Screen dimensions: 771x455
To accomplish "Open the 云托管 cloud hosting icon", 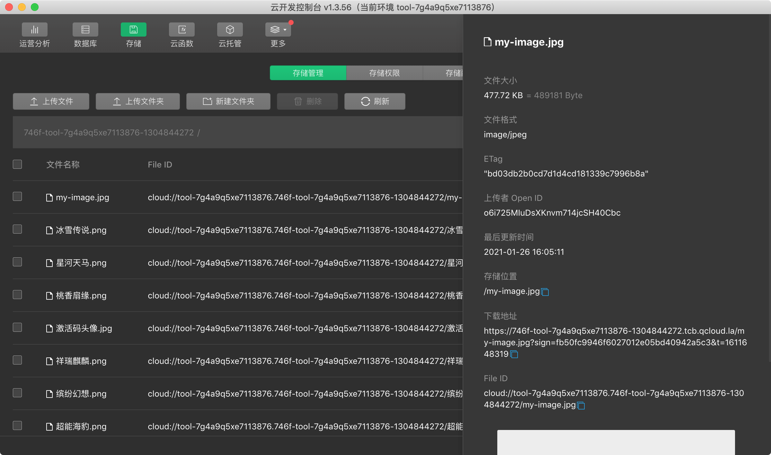I will click(230, 30).
